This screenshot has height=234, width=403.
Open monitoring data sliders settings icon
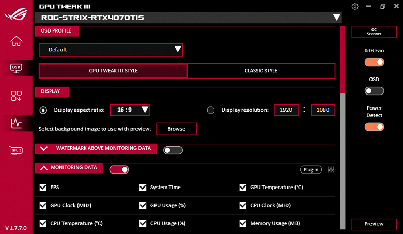pos(331,169)
